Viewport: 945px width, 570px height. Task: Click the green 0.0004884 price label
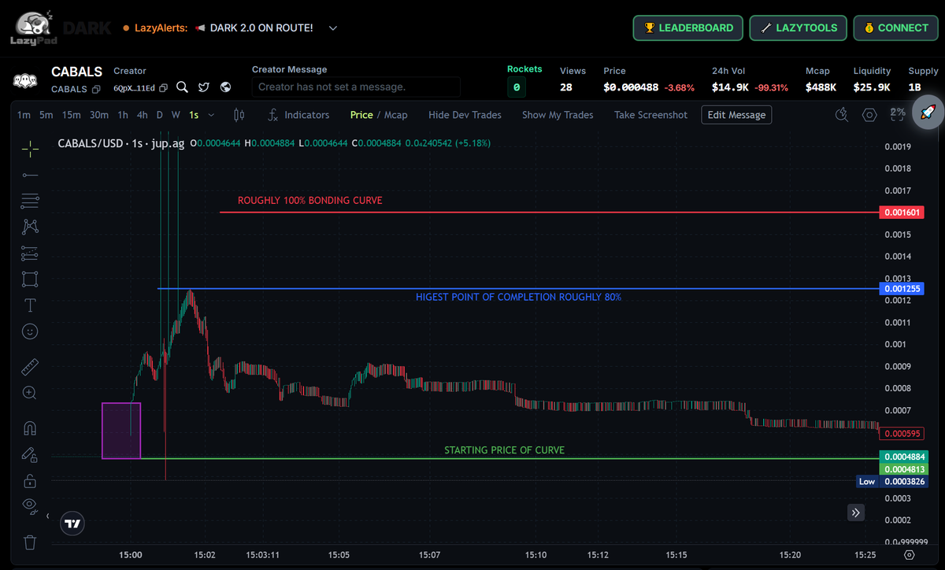904,457
